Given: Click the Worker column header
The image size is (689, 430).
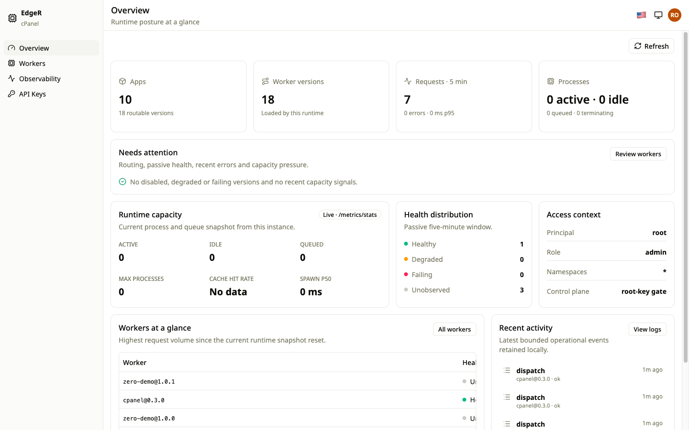Looking at the screenshot, I should [134, 363].
